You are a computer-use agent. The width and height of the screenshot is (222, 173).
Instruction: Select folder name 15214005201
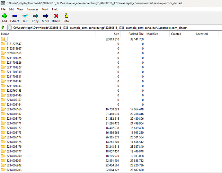point(13,161)
